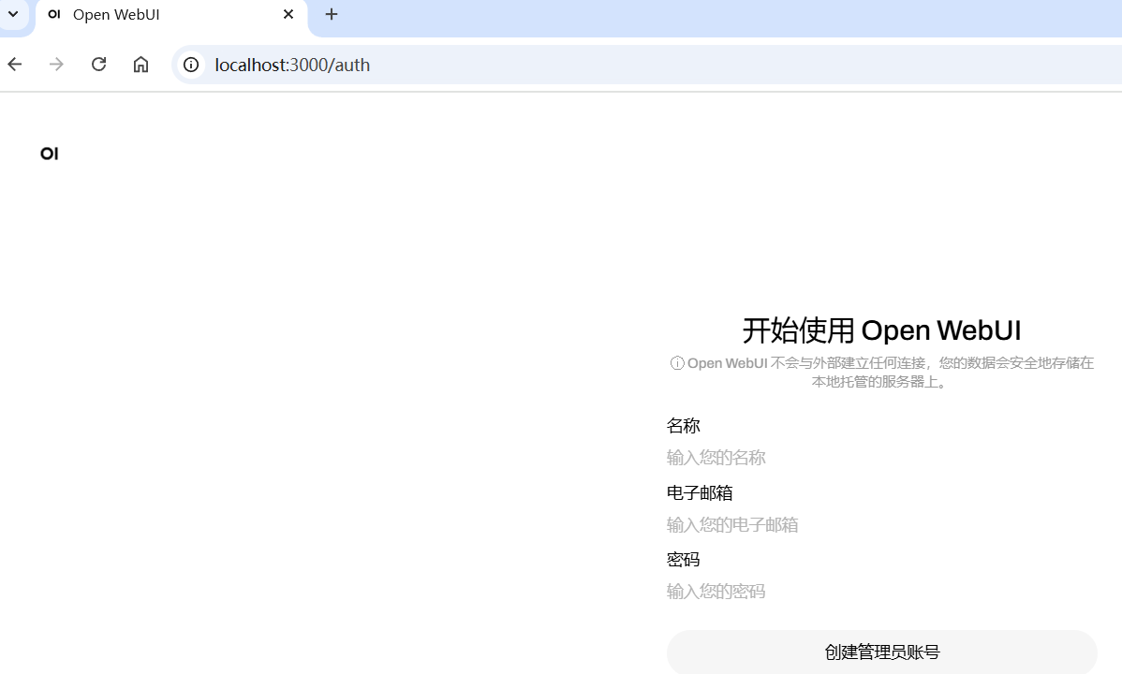Click the 开始使用 Open WebUI heading

(x=881, y=330)
